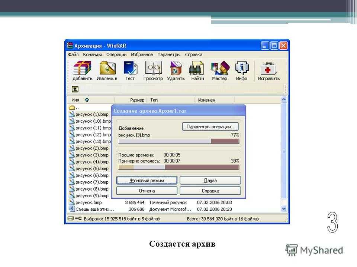357x267 pixels.
Task: Open the Файл menu
Action: [73, 55]
